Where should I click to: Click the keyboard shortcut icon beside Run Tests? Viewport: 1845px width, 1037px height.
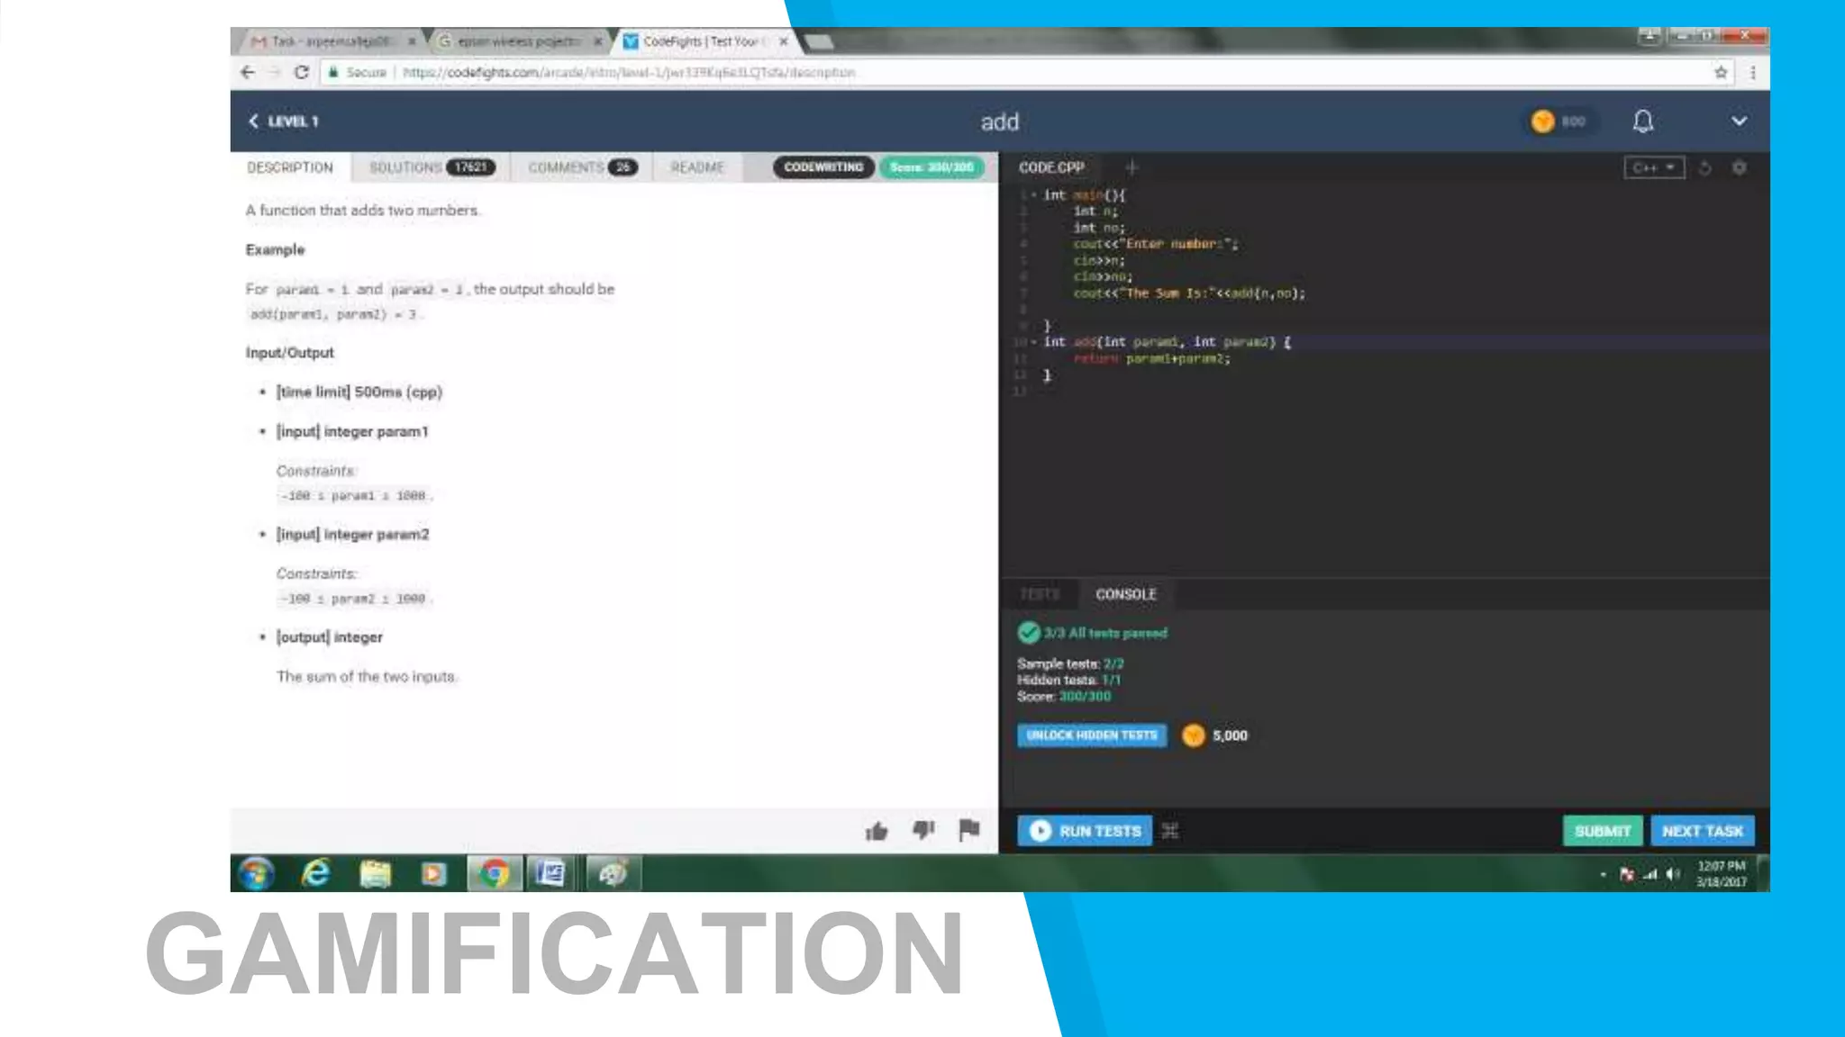pyautogui.click(x=1170, y=831)
